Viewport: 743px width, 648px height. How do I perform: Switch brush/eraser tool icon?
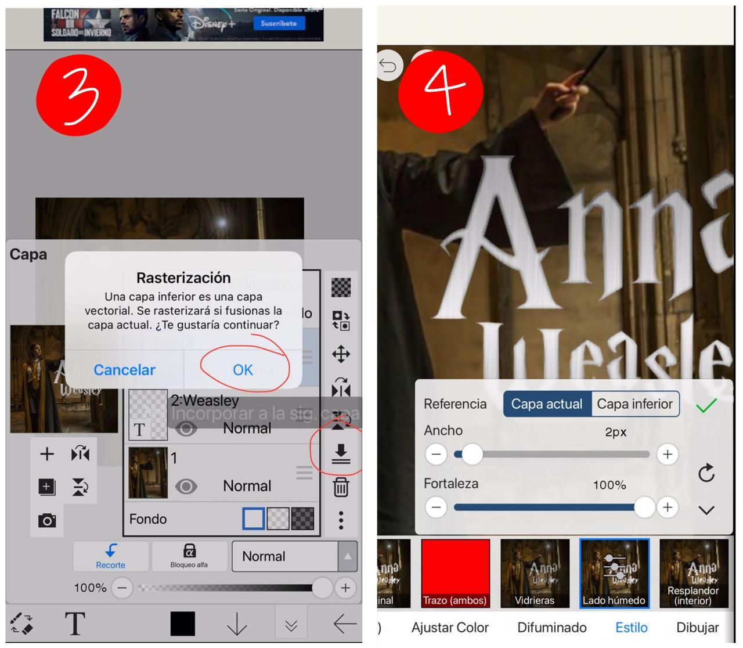point(22,623)
